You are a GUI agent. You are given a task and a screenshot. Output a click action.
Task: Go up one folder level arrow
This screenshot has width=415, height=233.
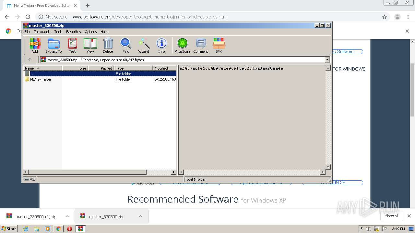click(x=30, y=60)
